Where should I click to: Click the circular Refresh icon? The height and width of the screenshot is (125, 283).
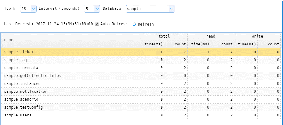click(134, 24)
